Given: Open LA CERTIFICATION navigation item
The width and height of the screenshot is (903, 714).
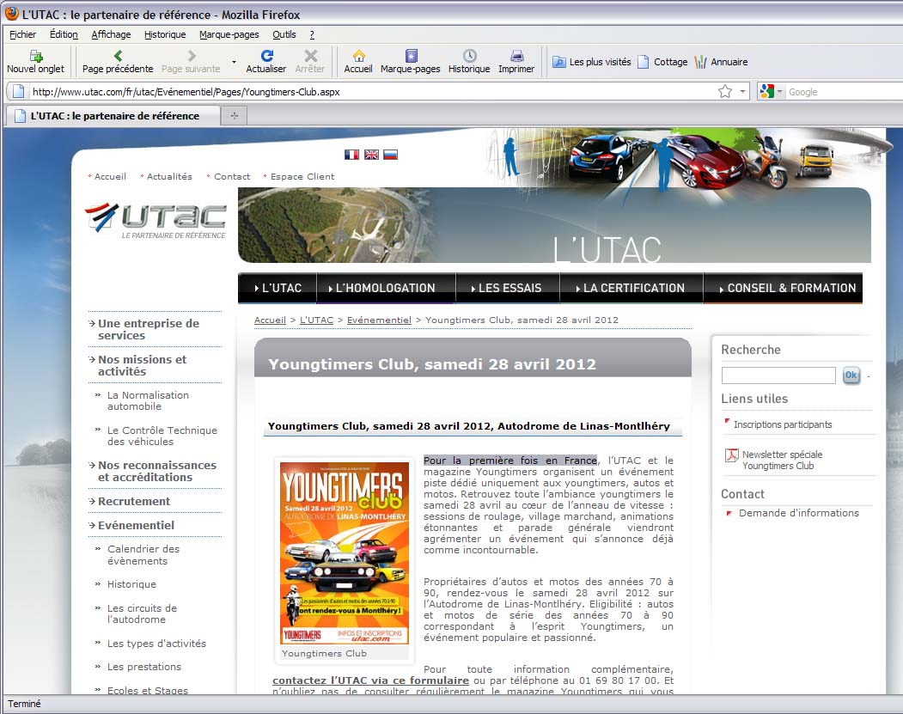Looking at the screenshot, I should click(x=631, y=288).
